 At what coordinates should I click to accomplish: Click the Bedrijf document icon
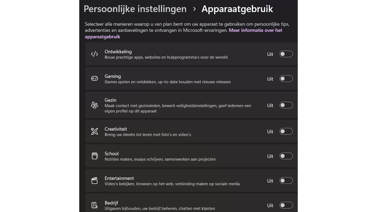95,205
